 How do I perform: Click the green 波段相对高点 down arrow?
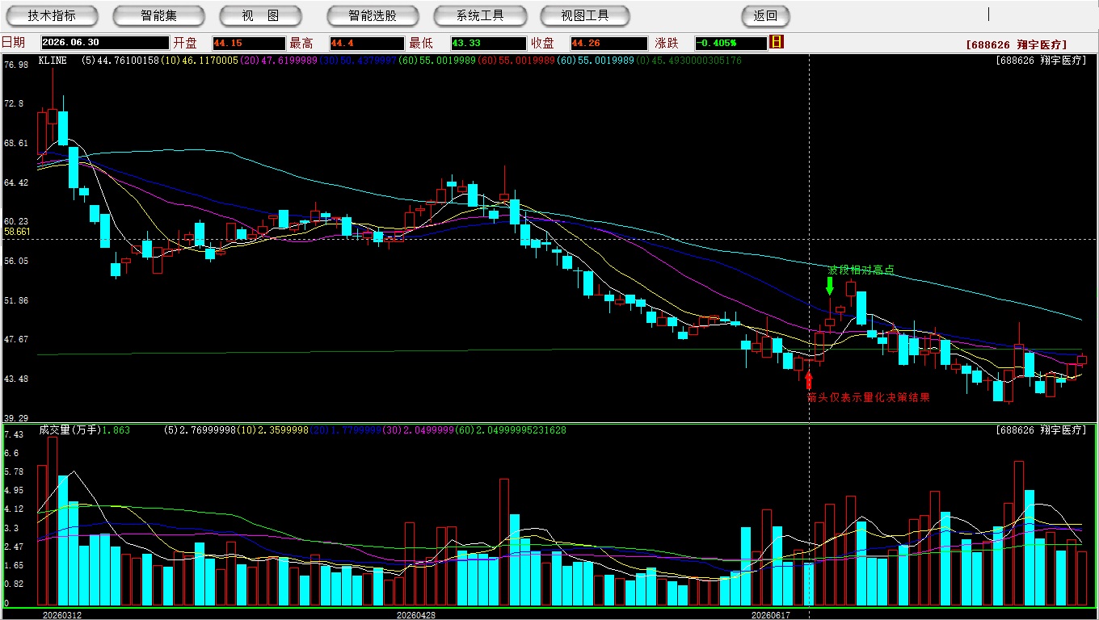[829, 286]
